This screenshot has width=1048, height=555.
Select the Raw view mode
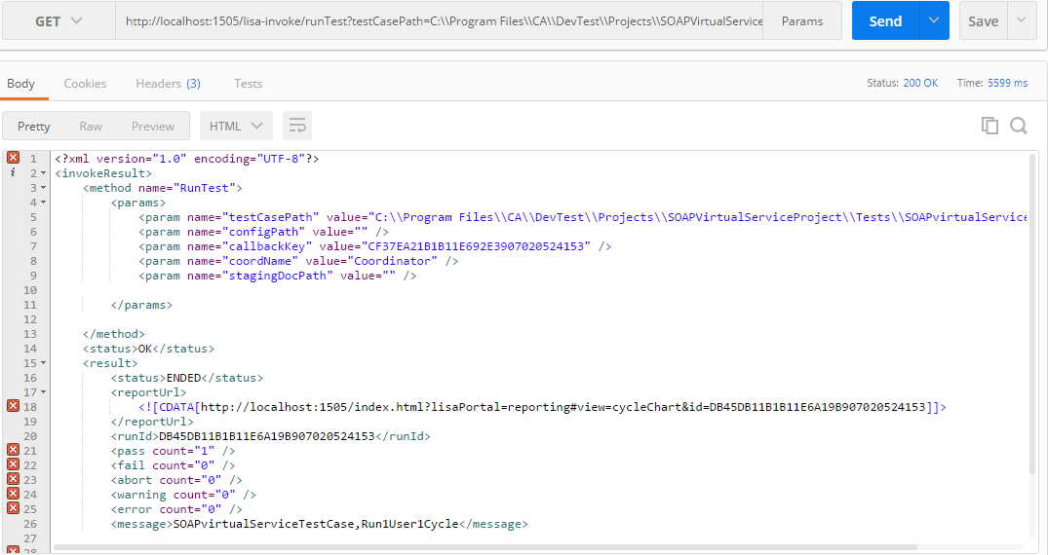click(x=91, y=127)
